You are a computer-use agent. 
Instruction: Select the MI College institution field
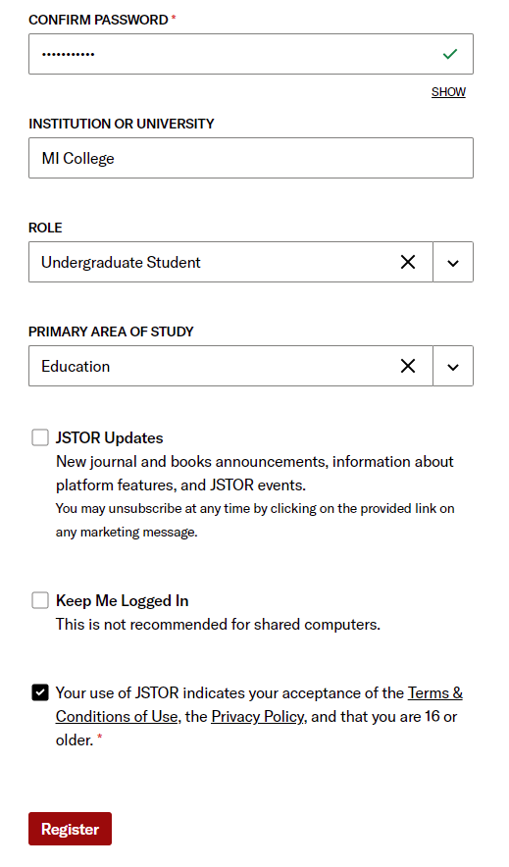[x=251, y=158]
